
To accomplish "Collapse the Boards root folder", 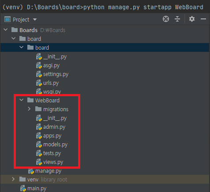I will pyautogui.click(x=5, y=30).
